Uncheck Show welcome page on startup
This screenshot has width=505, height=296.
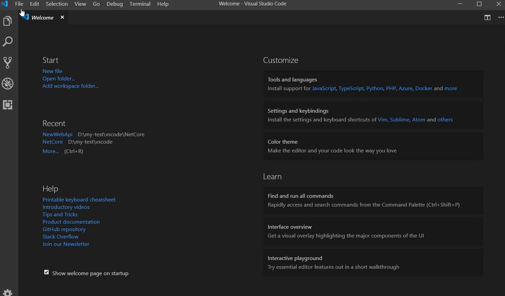46,272
